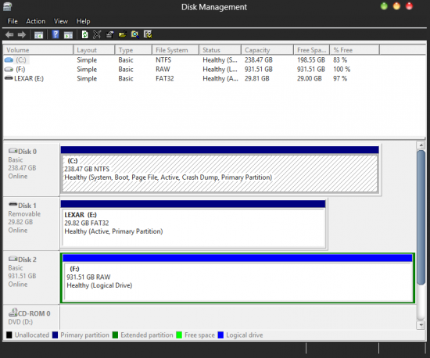Click the vertical scrollbar thumb in disk pane
This screenshot has height=358, width=430.
[421, 217]
